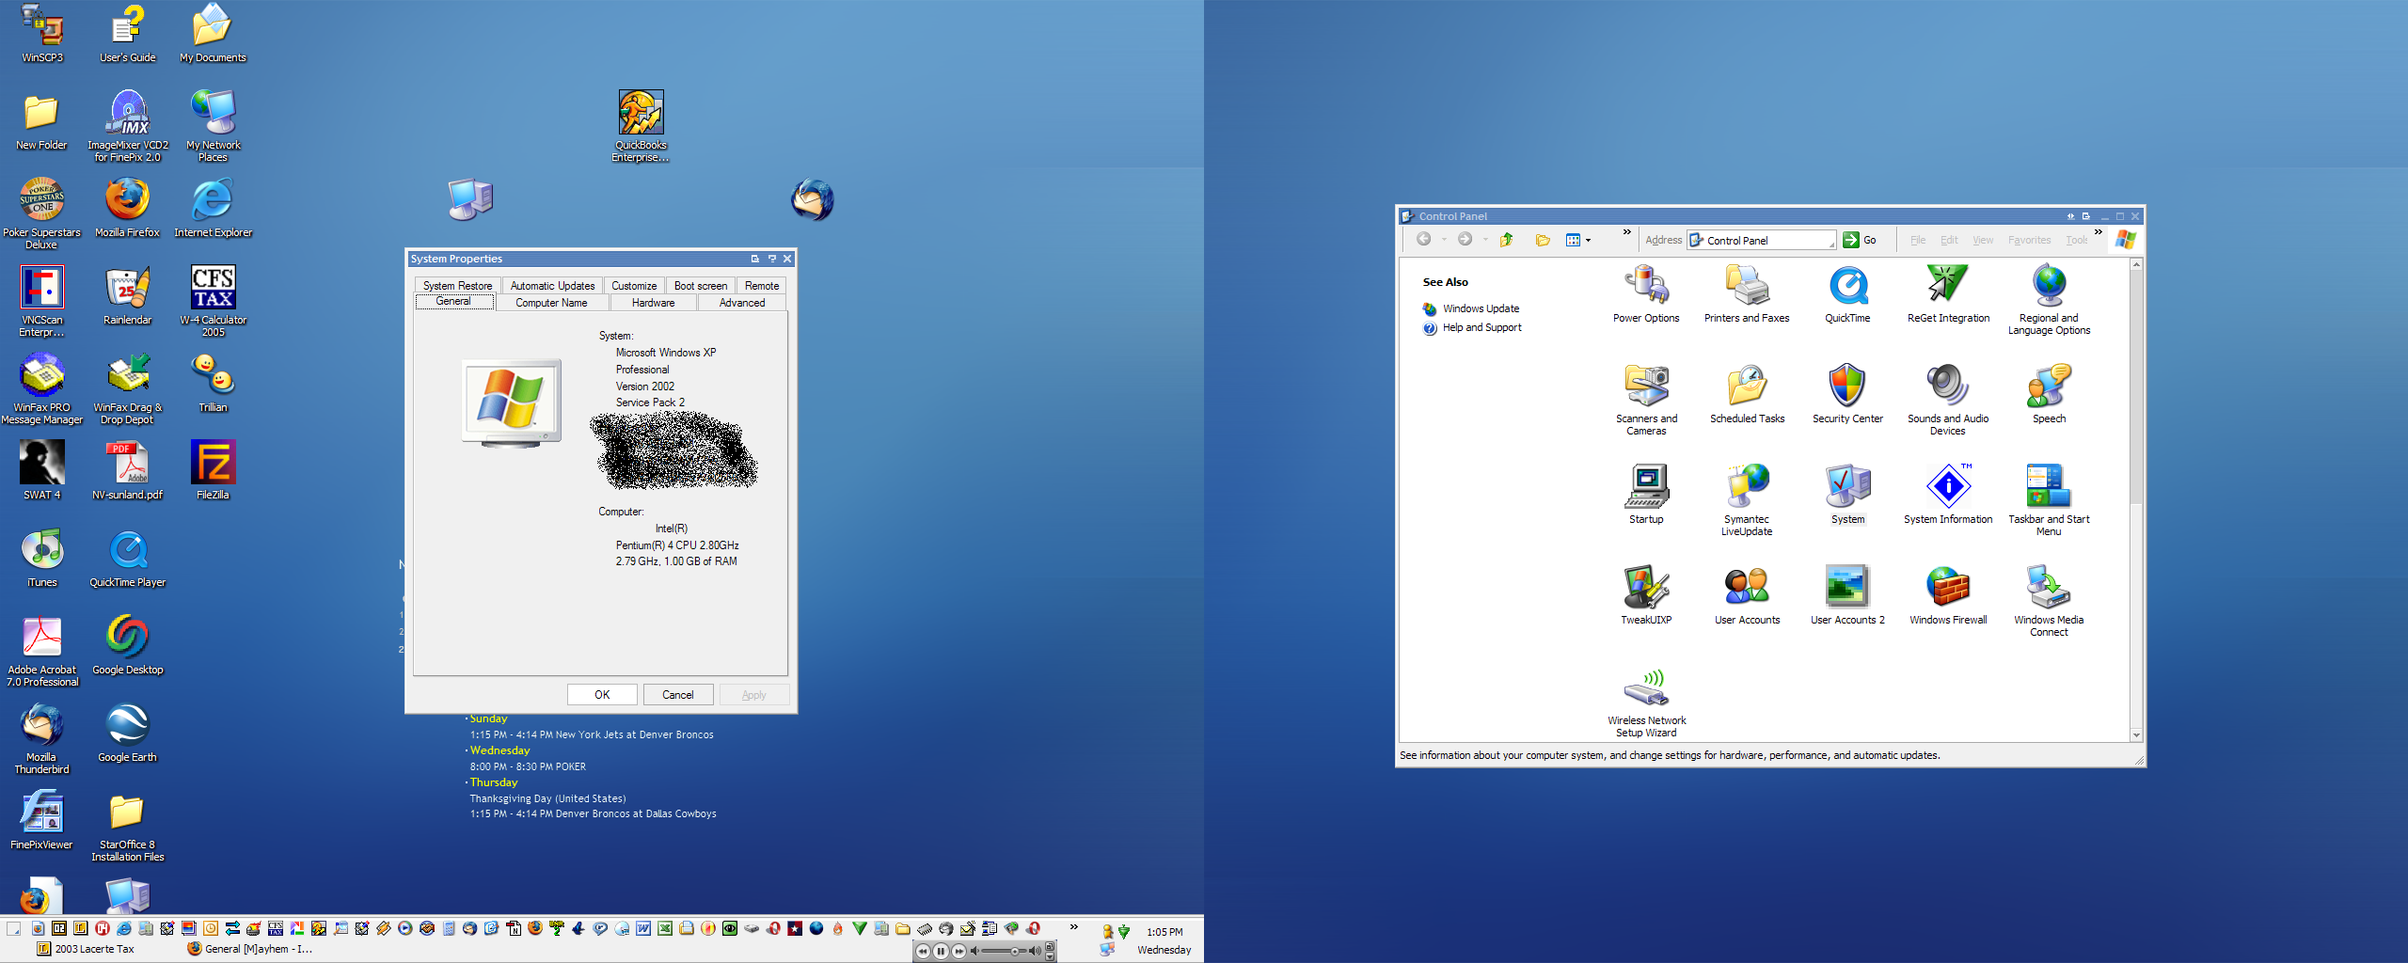Image resolution: width=2408 pixels, height=963 pixels.
Task: Open Sounds and Audio Devices
Action: pos(1948,401)
